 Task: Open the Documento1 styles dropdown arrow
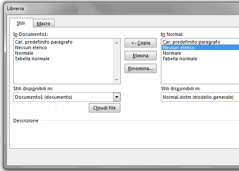point(117,97)
